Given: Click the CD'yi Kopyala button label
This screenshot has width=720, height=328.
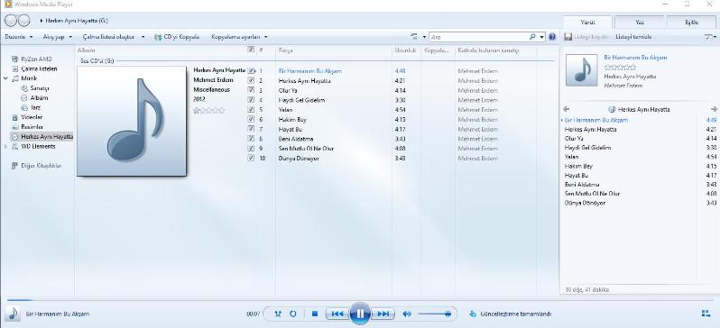Looking at the screenshot, I should click(182, 37).
